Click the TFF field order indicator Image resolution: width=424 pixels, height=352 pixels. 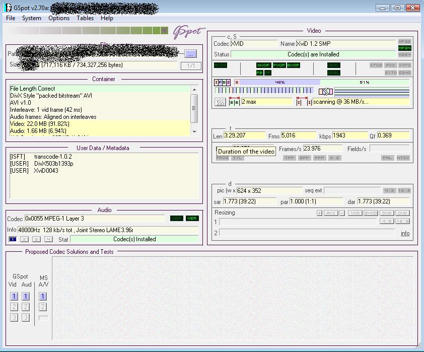[x=289, y=158]
